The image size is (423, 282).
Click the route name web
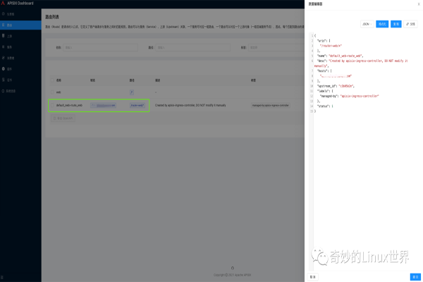pos(59,92)
